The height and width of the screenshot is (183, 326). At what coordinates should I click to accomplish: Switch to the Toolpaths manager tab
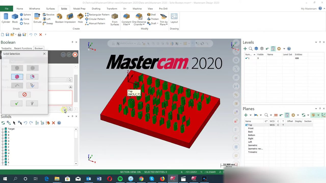point(6,48)
